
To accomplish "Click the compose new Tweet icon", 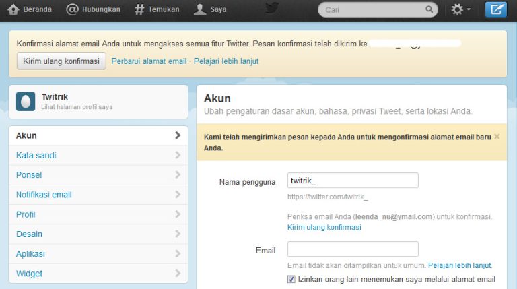I will (496, 9).
